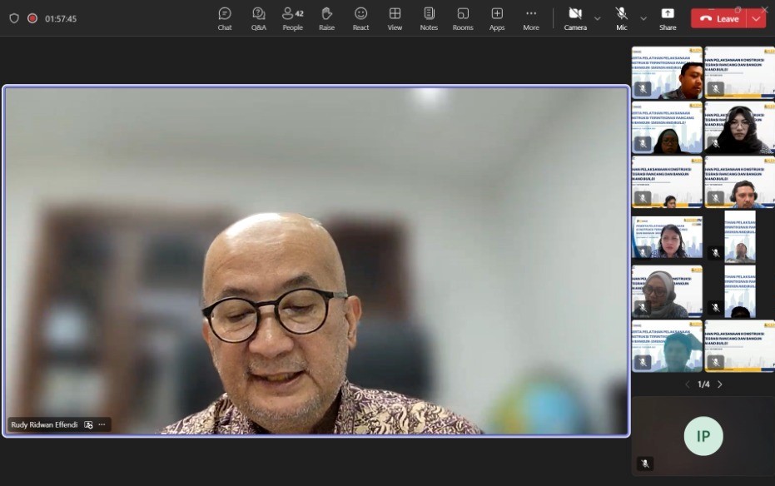Viewport: 775px width, 486px height.
Task: Open the More menu
Action: [530, 18]
